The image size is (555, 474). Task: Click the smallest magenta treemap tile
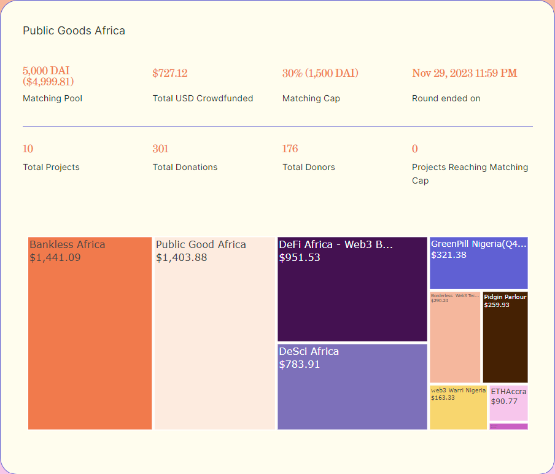tap(508, 426)
